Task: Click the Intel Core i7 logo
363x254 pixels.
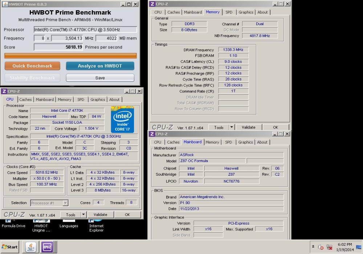Action: (x=122, y=119)
